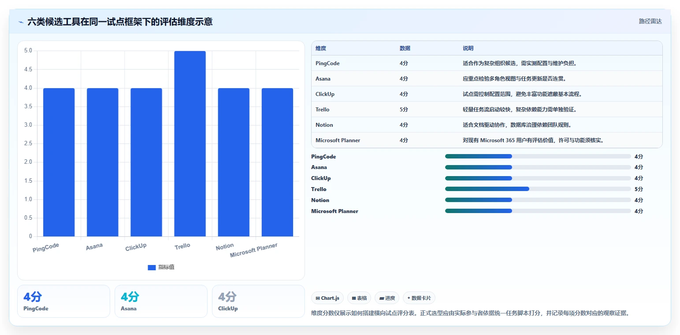Select the PingCode name cell in the table

click(327, 63)
